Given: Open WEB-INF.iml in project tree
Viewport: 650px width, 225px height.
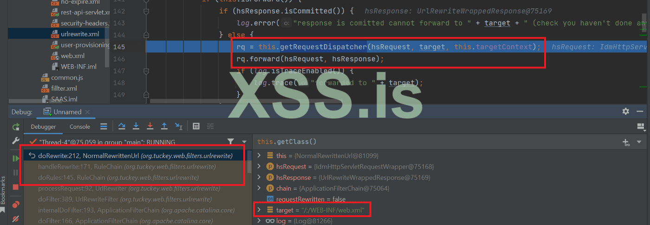Looking at the screenshot, I should click(78, 66).
